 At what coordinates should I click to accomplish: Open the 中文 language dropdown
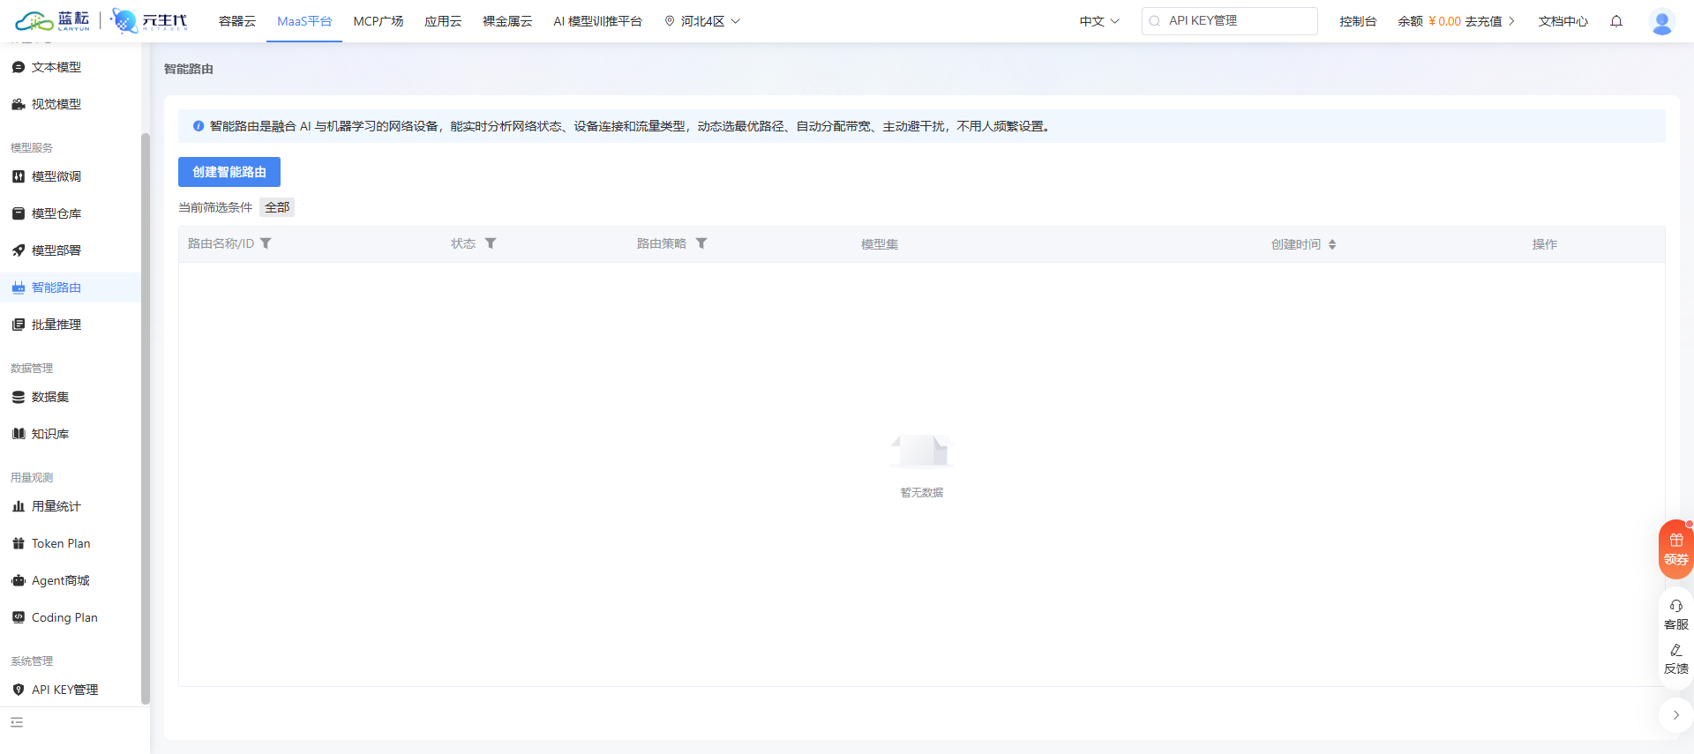(x=1099, y=21)
